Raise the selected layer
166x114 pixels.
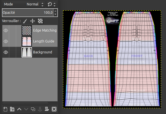(19, 109)
